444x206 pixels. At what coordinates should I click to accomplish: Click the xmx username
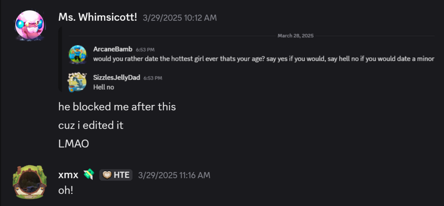68,175
